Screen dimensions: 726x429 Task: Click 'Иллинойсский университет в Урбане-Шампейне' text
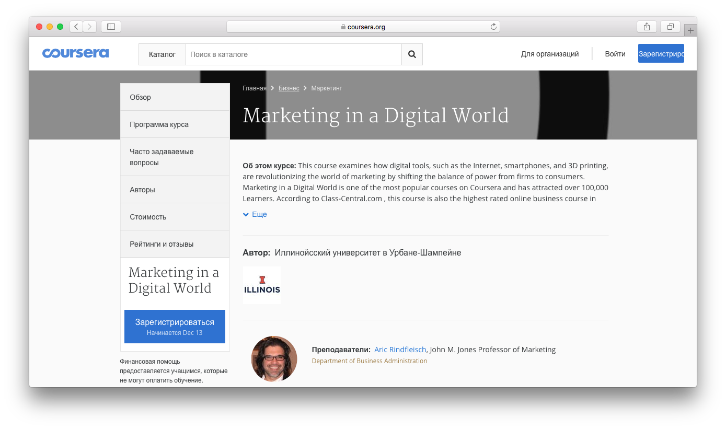(368, 253)
